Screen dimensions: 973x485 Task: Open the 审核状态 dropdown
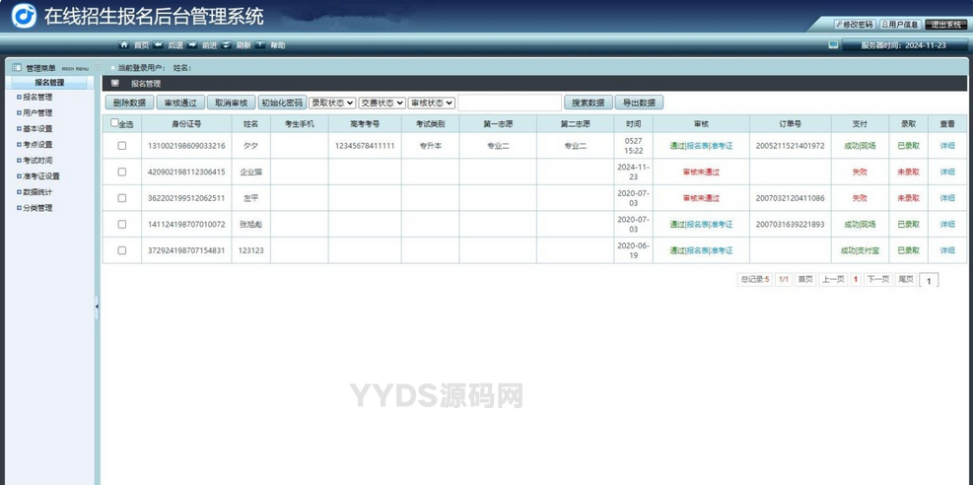click(432, 103)
